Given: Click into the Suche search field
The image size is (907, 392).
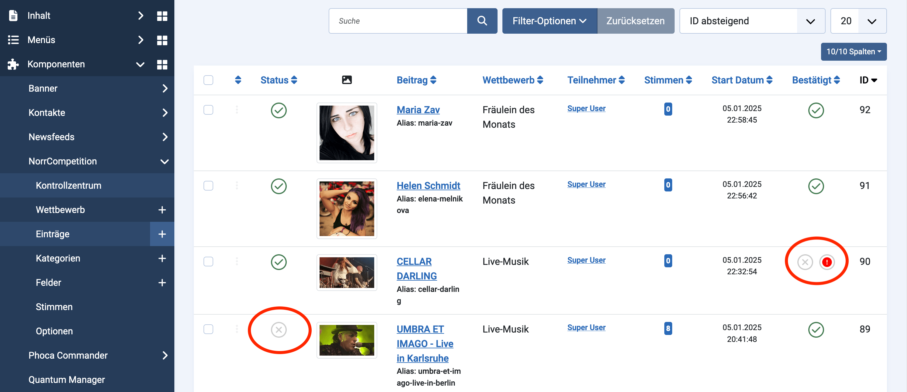Looking at the screenshot, I should click(398, 21).
